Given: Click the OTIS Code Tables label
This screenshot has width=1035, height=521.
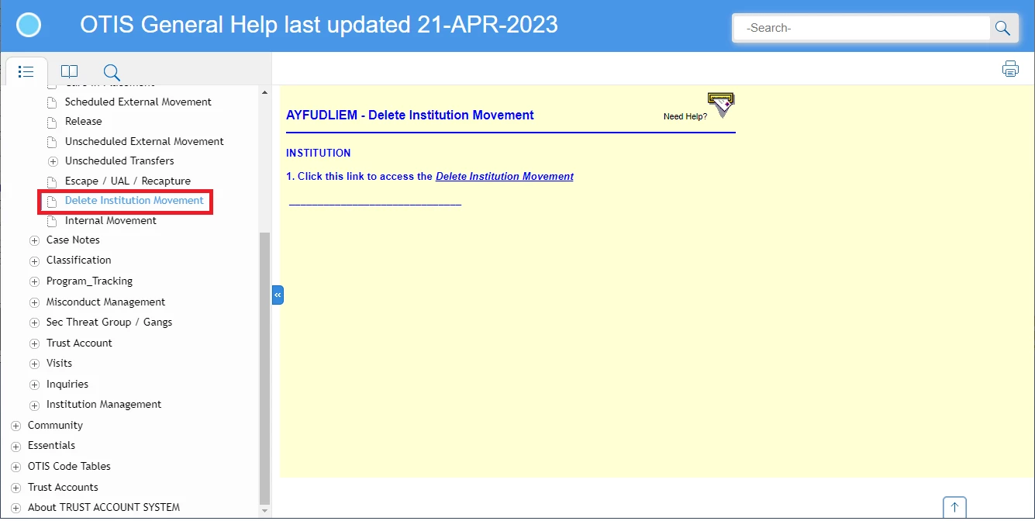Looking at the screenshot, I should (x=69, y=466).
